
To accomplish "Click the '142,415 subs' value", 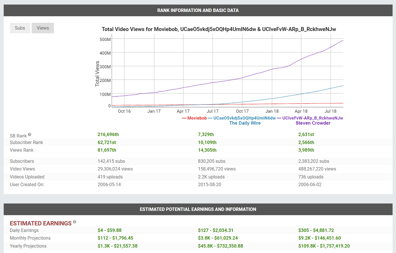I will click(x=111, y=161).
